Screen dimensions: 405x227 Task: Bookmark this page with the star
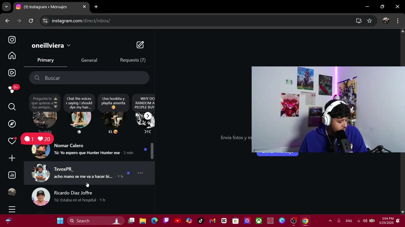369,21
